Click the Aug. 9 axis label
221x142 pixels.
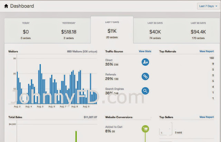(x=86, y=107)
